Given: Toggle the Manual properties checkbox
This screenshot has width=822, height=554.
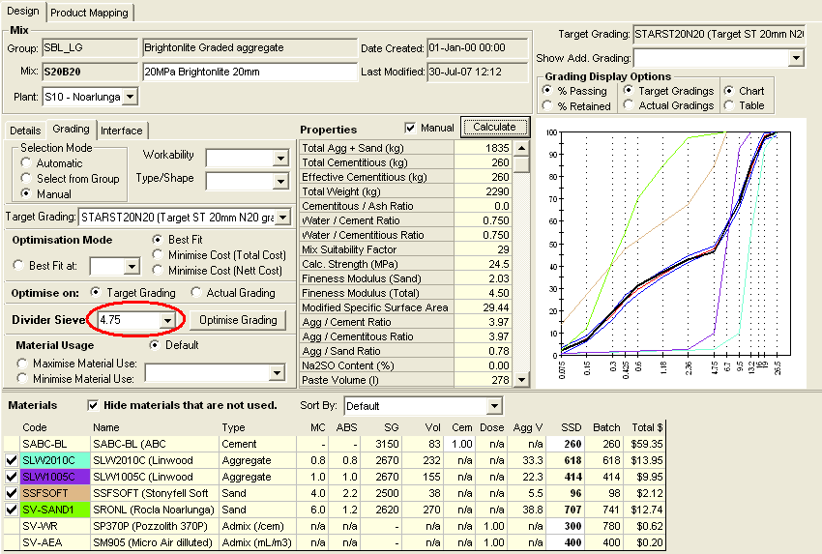Looking at the screenshot, I should click(410, 128).
